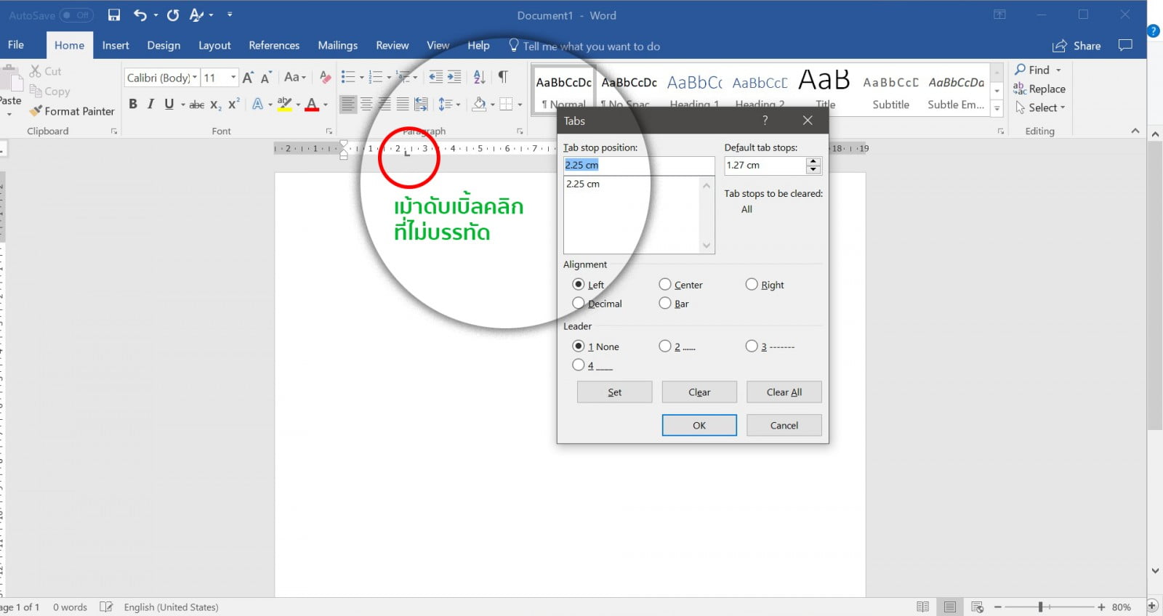Viewport: 1163px width, 616px height.
Task: Toggle Italic formatting
Action: [x=150, y=104]
